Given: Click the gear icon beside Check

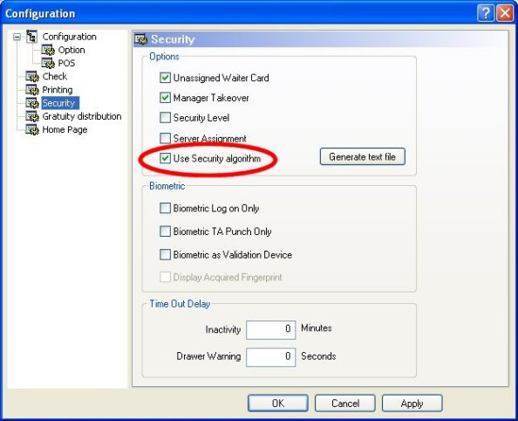Looking at the screenshot, I should click(32, 77).
